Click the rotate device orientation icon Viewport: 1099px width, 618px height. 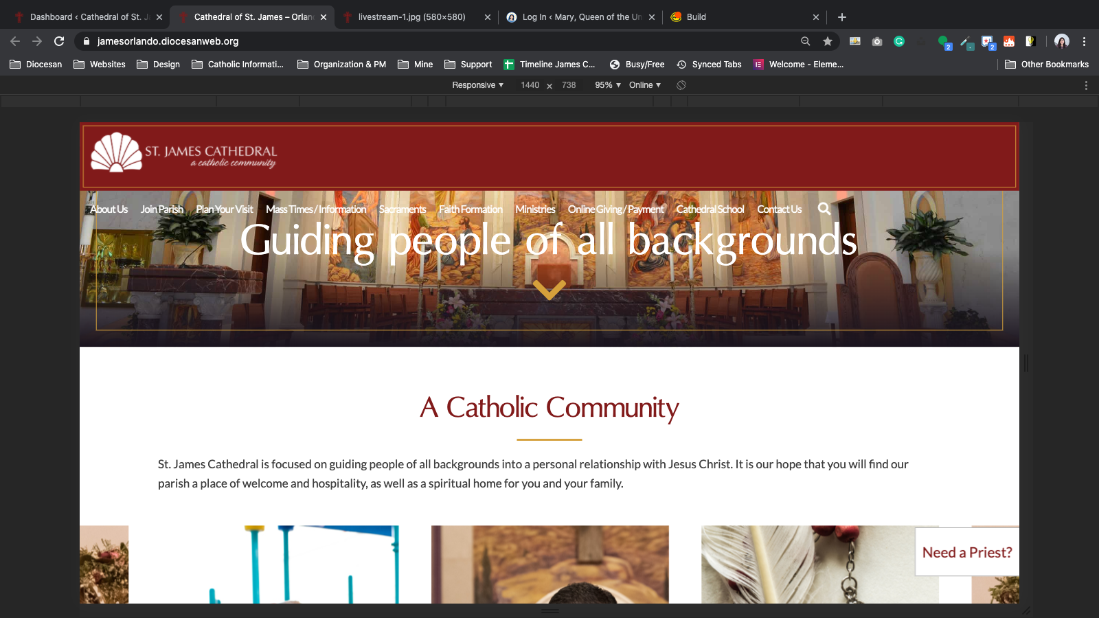coord(681,85)
